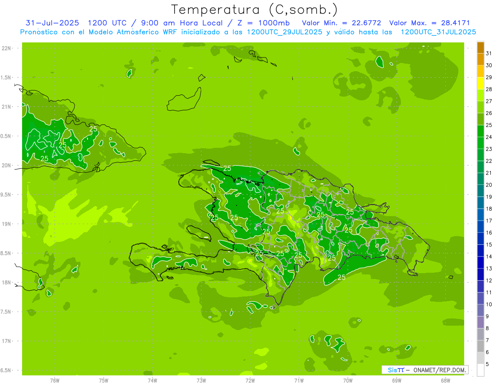The image size is (500, 386).
Task: Click the "9.5N" latitude label
Action: [x=6, y=194]
